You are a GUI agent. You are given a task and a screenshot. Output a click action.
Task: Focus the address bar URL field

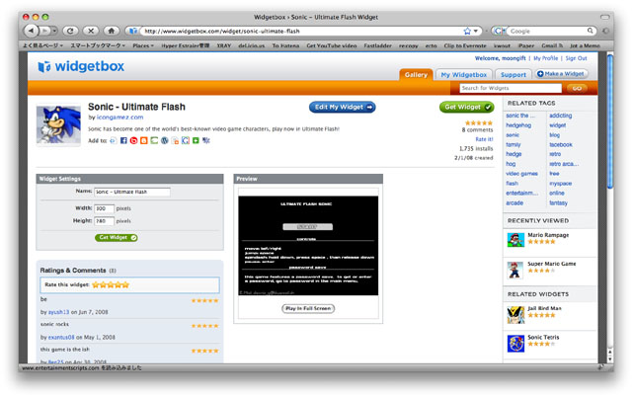302,31
